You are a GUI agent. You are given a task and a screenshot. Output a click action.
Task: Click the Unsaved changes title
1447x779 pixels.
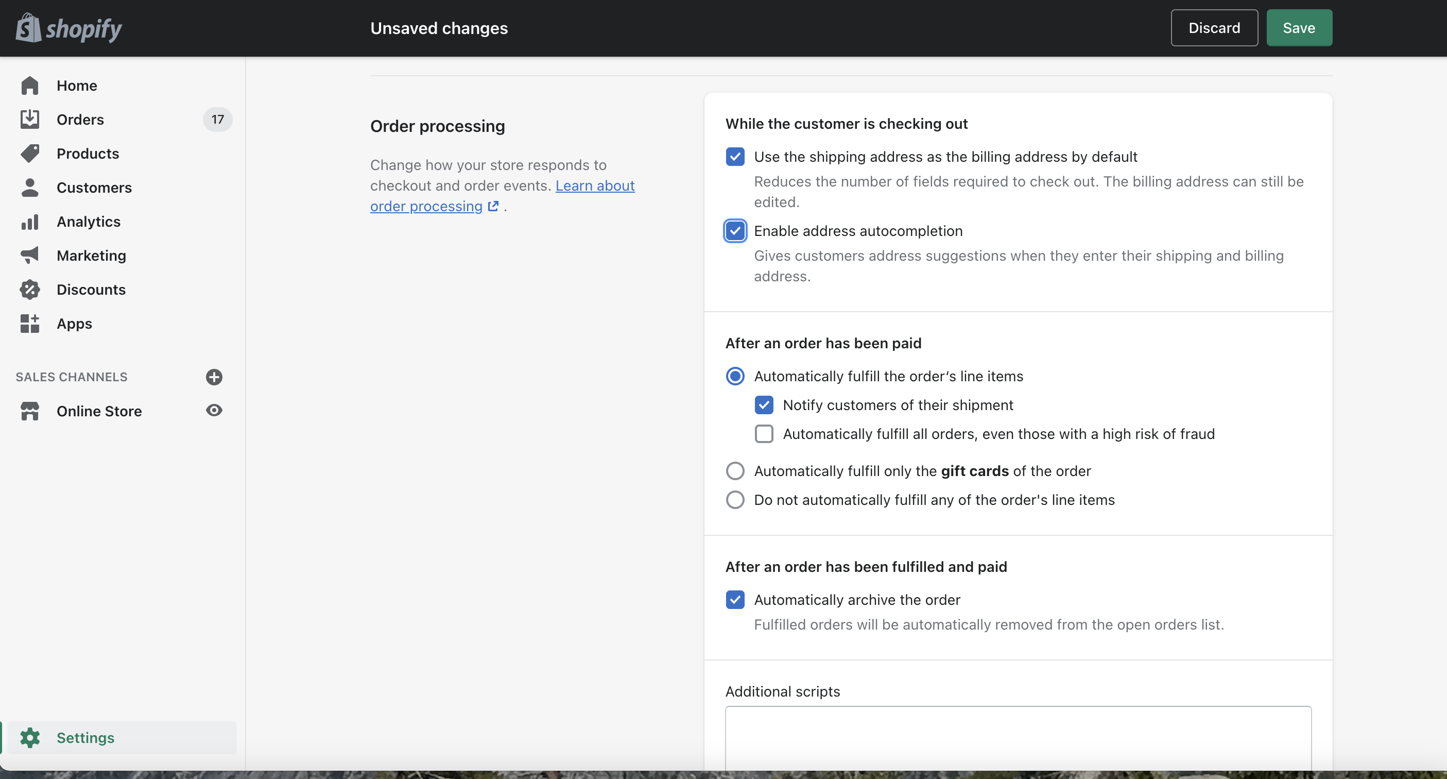click(439, 28)
